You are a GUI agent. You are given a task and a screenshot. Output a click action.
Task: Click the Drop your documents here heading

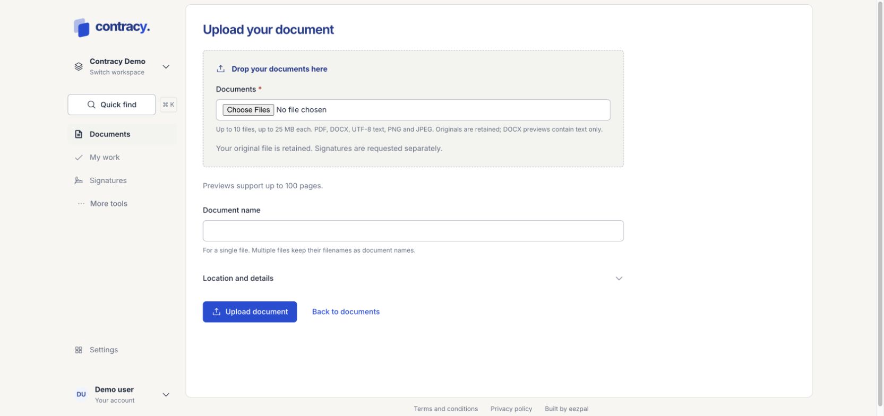coord(279,69)
